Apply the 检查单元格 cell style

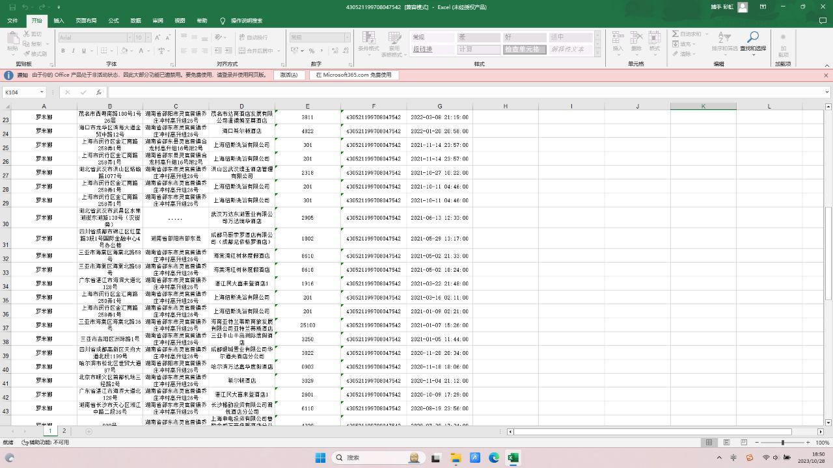[x=525, y=49]
